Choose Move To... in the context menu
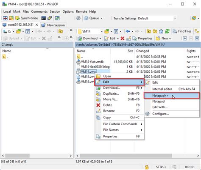Screen dimensions: 201x170 coord(120,99)
